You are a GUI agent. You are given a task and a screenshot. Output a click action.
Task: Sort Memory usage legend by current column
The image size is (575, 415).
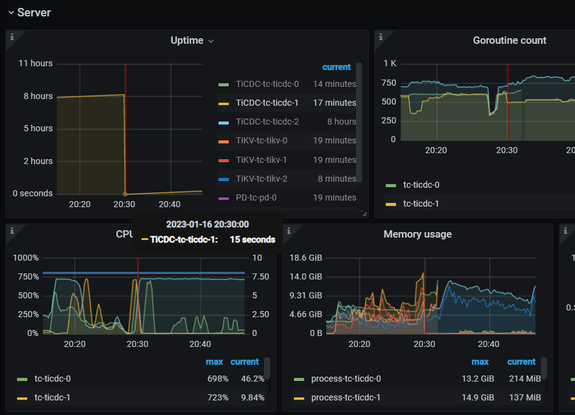pyautogui.click(x=521, y=362)
